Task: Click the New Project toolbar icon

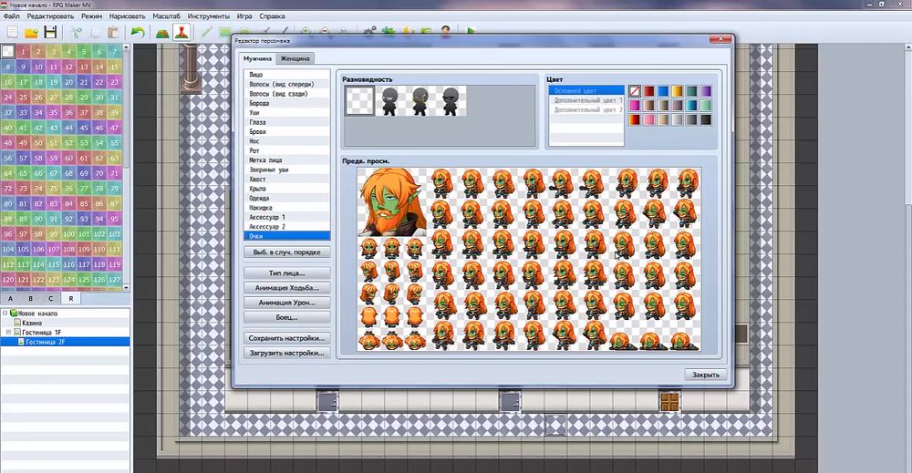Action: [13, 31]
